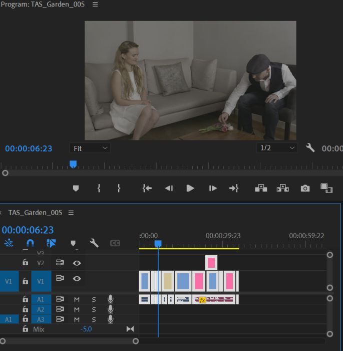
Task: Mute track A1
Action: pos(77,299)
